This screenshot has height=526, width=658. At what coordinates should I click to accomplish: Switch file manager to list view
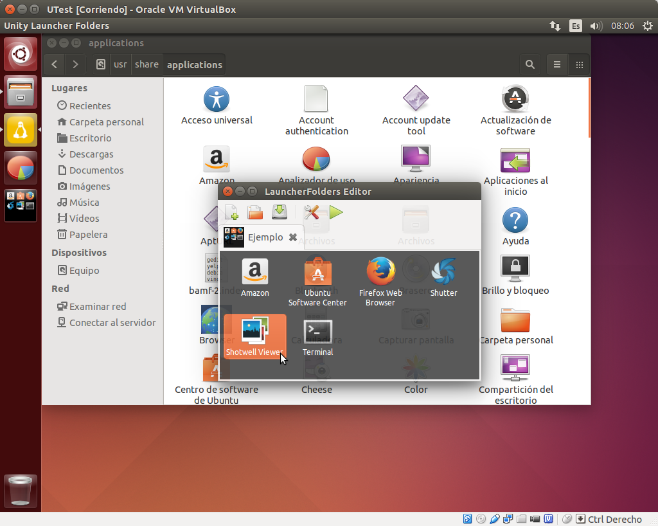pyautogui.click(x=557, y=65)
